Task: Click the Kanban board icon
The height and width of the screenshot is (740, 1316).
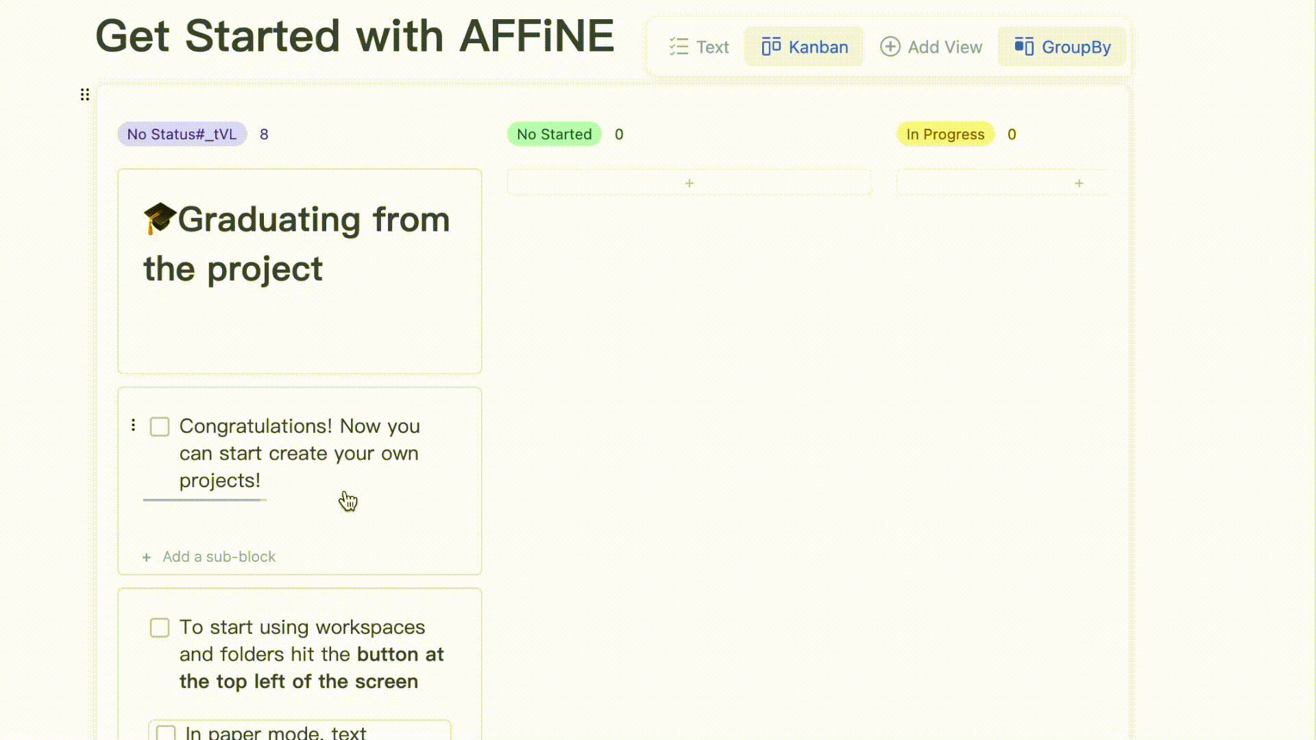Action: (771, 47)
